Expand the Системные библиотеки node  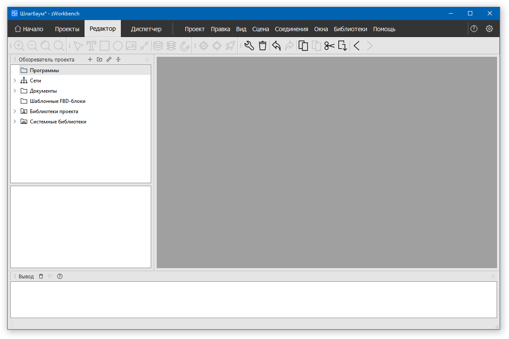[15, 121]
